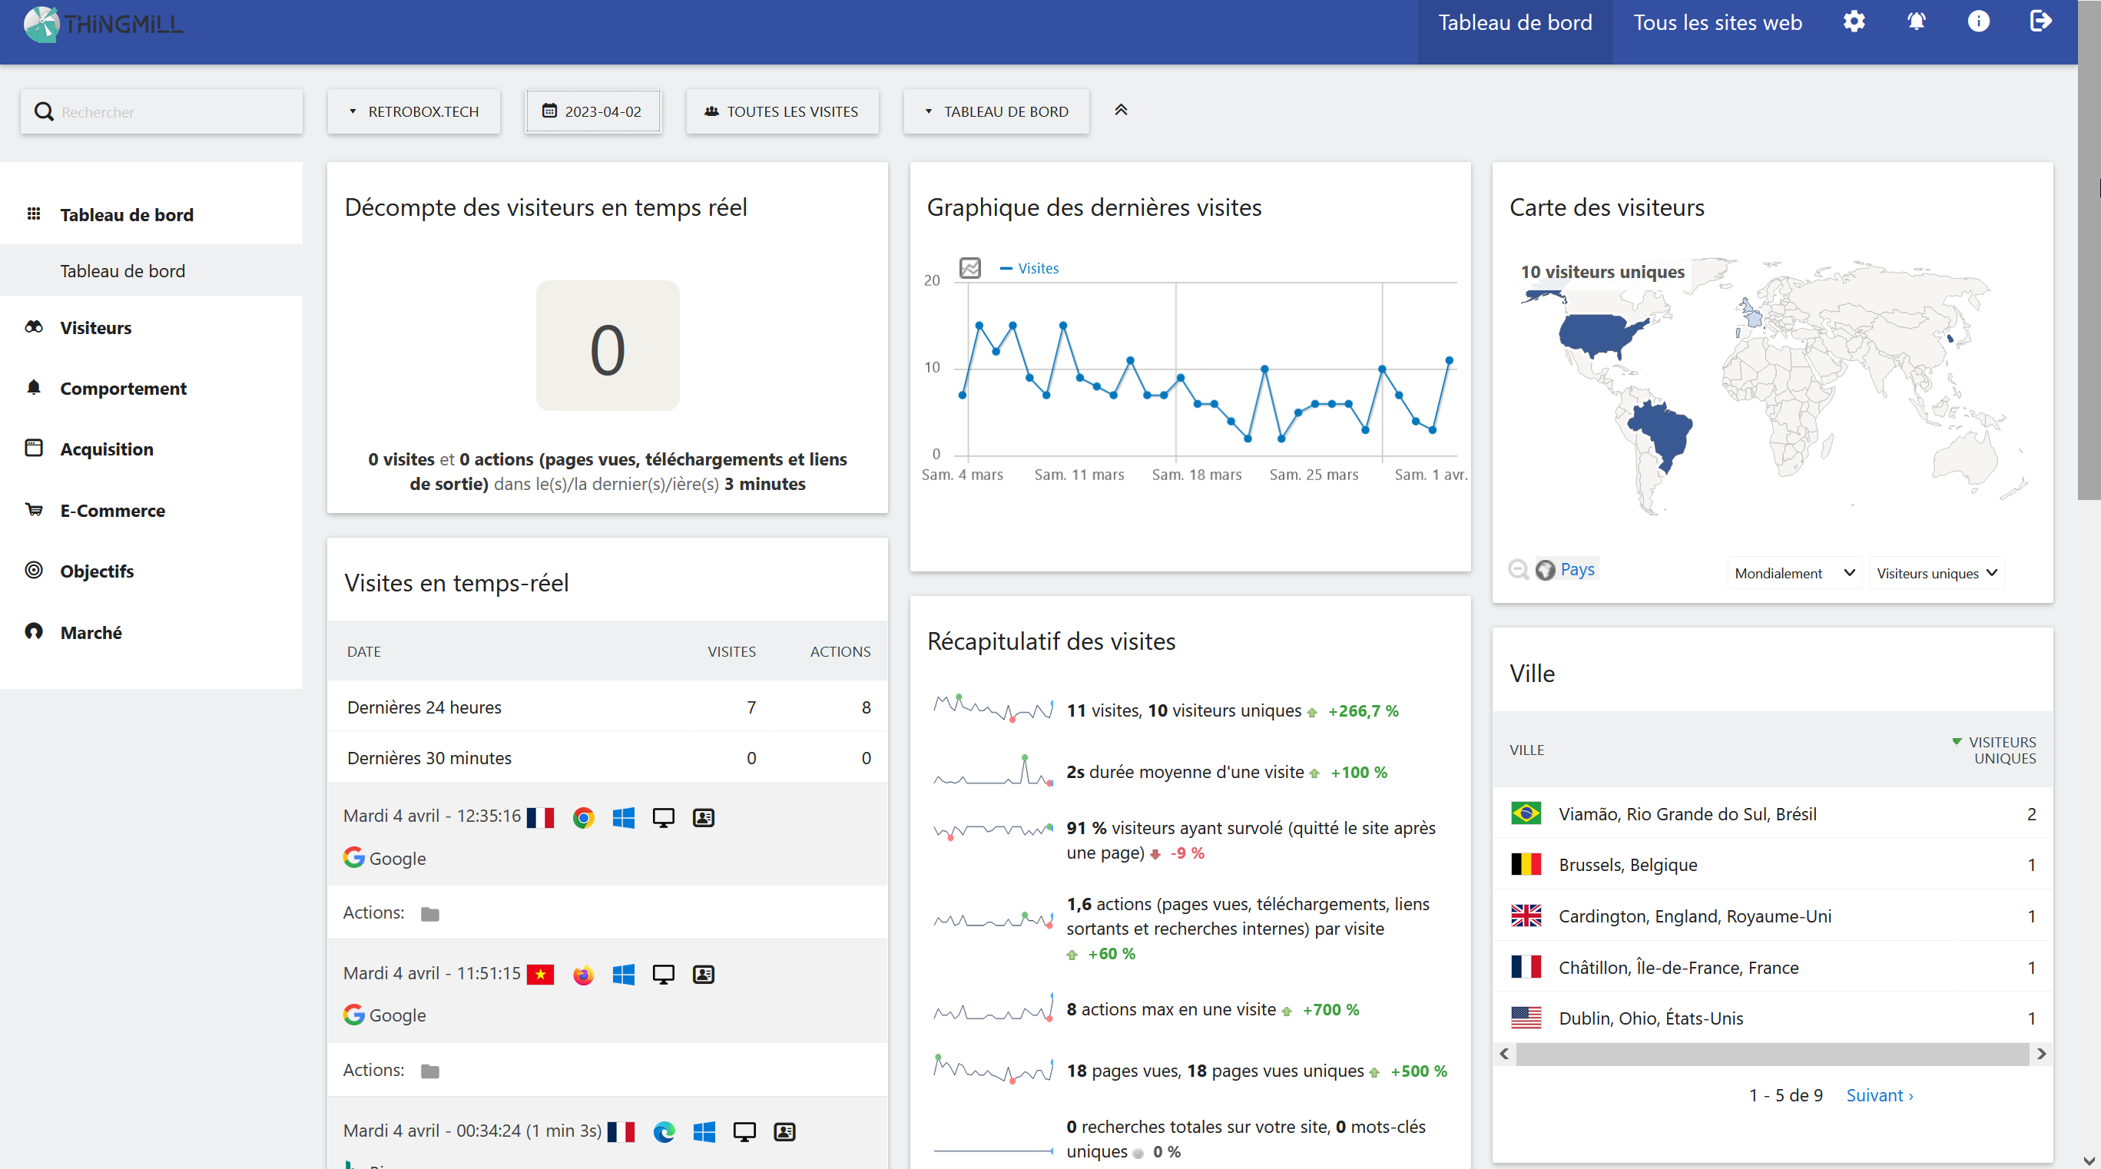
Task: Open the info icon in header
Action: (x=1978, y=22)
